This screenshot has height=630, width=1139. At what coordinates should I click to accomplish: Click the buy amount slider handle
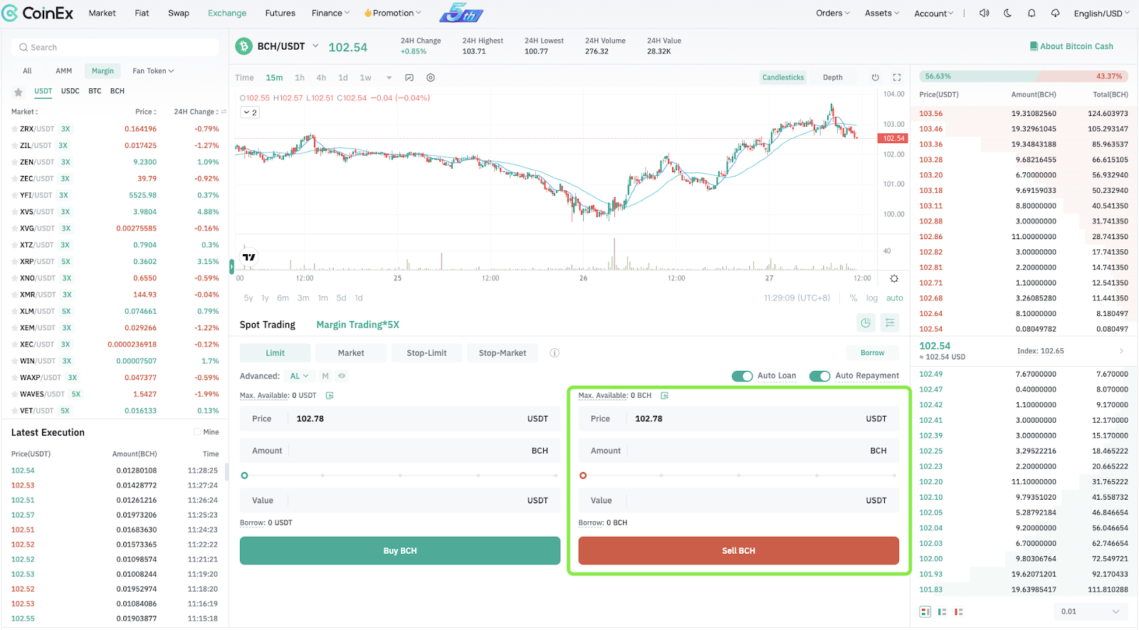[x=244, y=476]
